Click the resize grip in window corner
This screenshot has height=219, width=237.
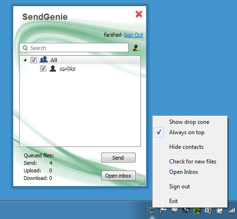(143, 182)
